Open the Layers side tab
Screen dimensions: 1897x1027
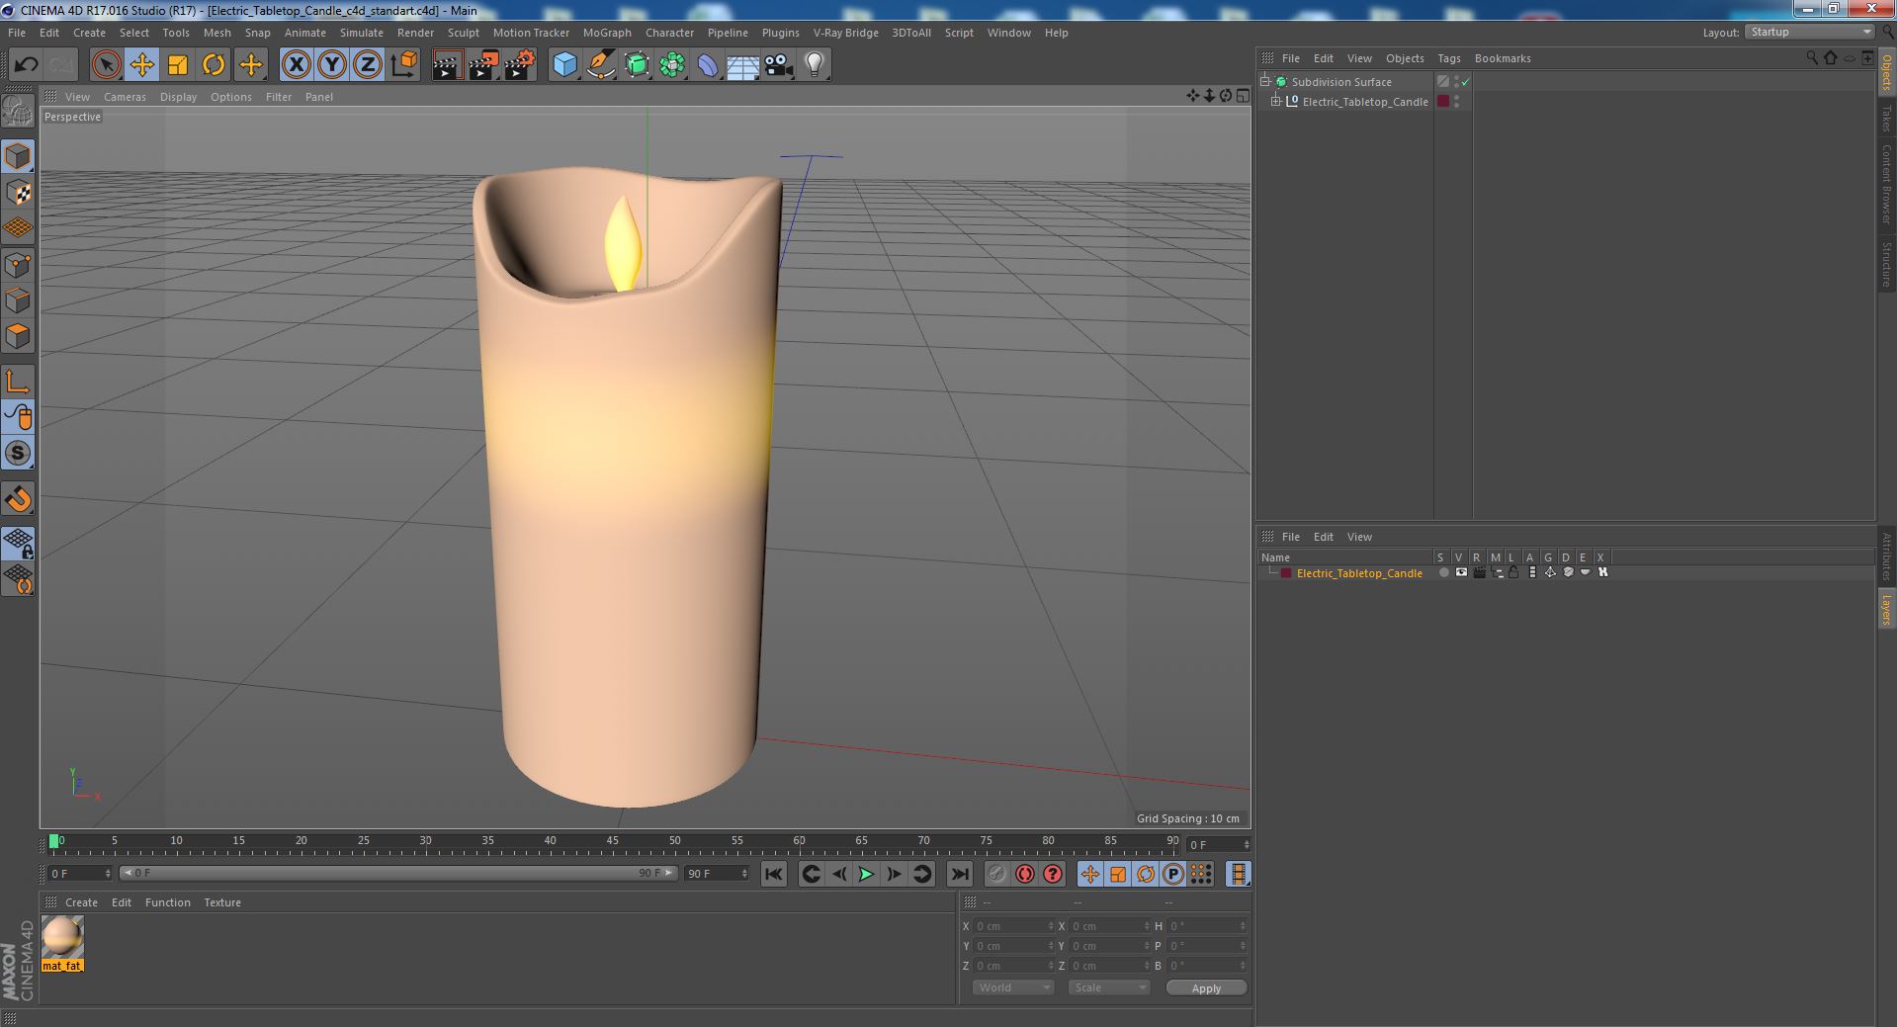tap(1886, 609)
